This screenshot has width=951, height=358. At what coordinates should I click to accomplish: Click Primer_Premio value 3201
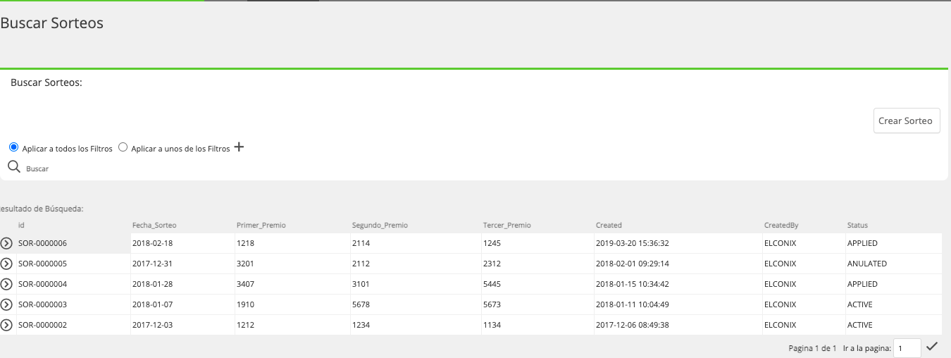(245, 264)
